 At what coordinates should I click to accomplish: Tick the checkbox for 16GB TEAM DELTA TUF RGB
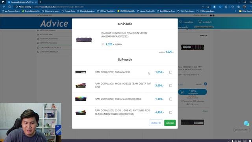pyautogui.click(x=170, y=86)
